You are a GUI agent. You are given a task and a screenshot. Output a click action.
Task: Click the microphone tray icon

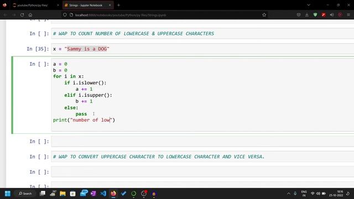[295, 193]
